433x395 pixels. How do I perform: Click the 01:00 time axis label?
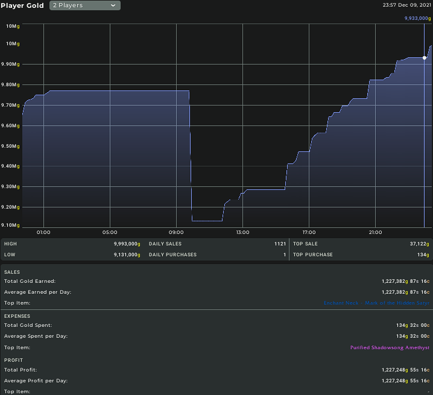point(43,232)
